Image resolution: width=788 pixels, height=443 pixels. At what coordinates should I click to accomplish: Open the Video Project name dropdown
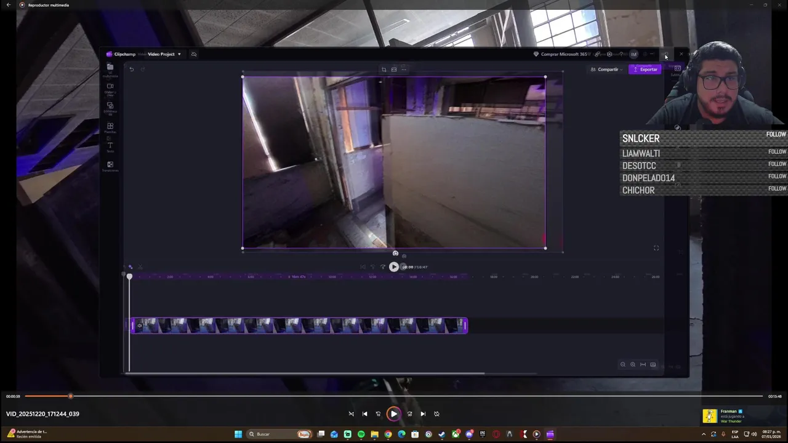pyautogui.click(x=164, y=54)
